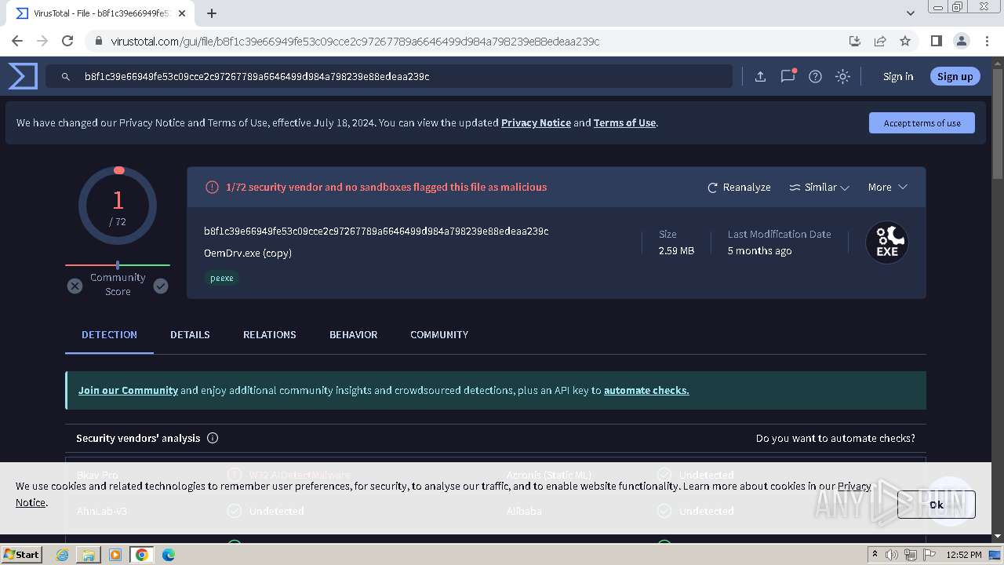Open the Privacy Notice link in banner
Image resolution: width=1004 pixels, height=565 pixels.
click(536, 122)
